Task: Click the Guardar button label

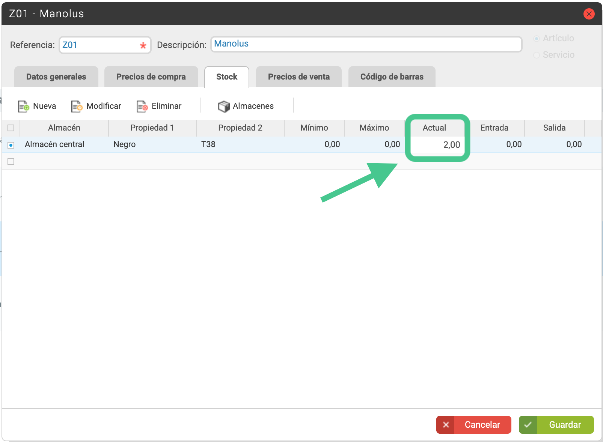Action: pos(565,425)
